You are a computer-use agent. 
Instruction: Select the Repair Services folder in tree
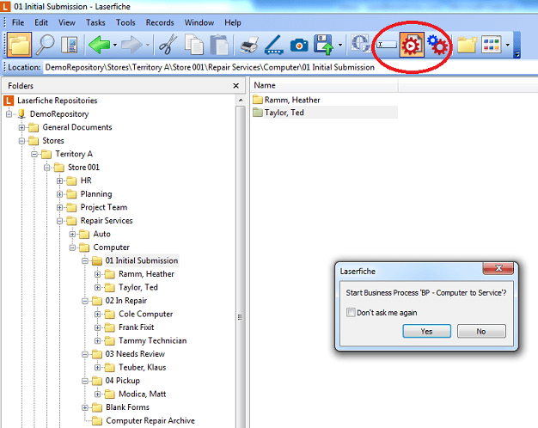click(107, 221)
